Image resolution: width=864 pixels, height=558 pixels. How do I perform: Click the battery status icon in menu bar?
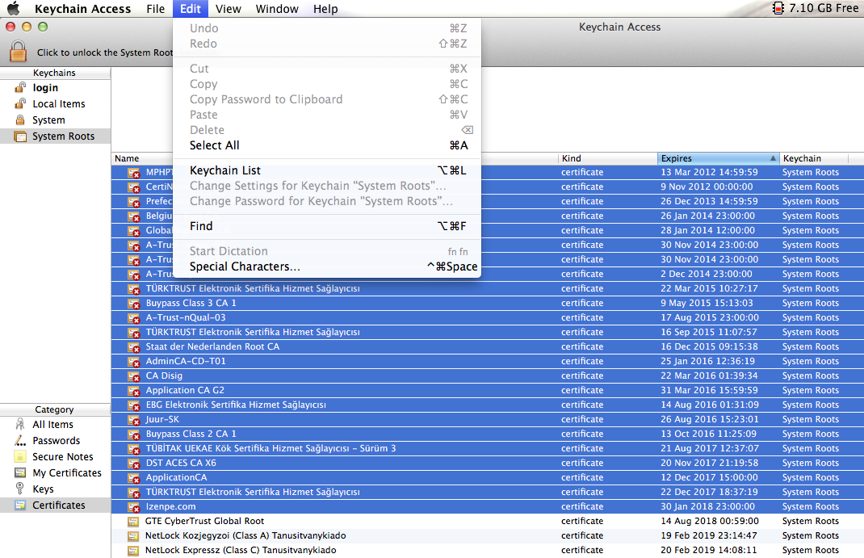(778, 8)
